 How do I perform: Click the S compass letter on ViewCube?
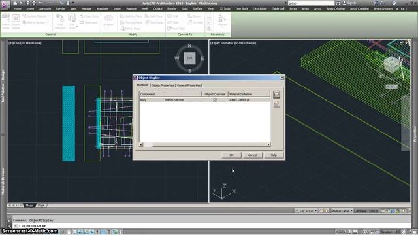(x=189, y=71)
